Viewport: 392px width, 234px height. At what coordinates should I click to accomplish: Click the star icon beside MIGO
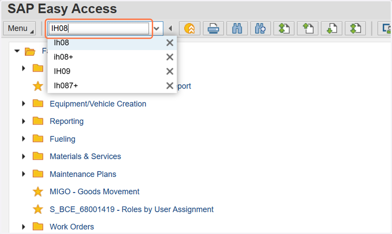tap(38, 192)
